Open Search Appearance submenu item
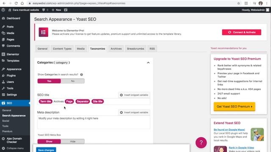This screenshot has height=152, width=271. click(x=14, y=116)
